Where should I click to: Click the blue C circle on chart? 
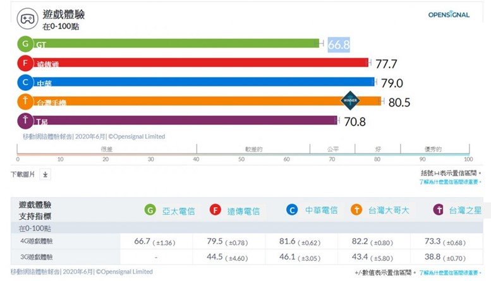25,82
